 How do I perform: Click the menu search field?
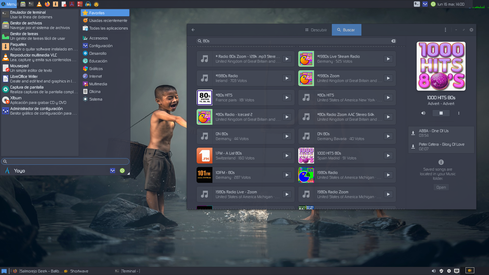point(65,161)
